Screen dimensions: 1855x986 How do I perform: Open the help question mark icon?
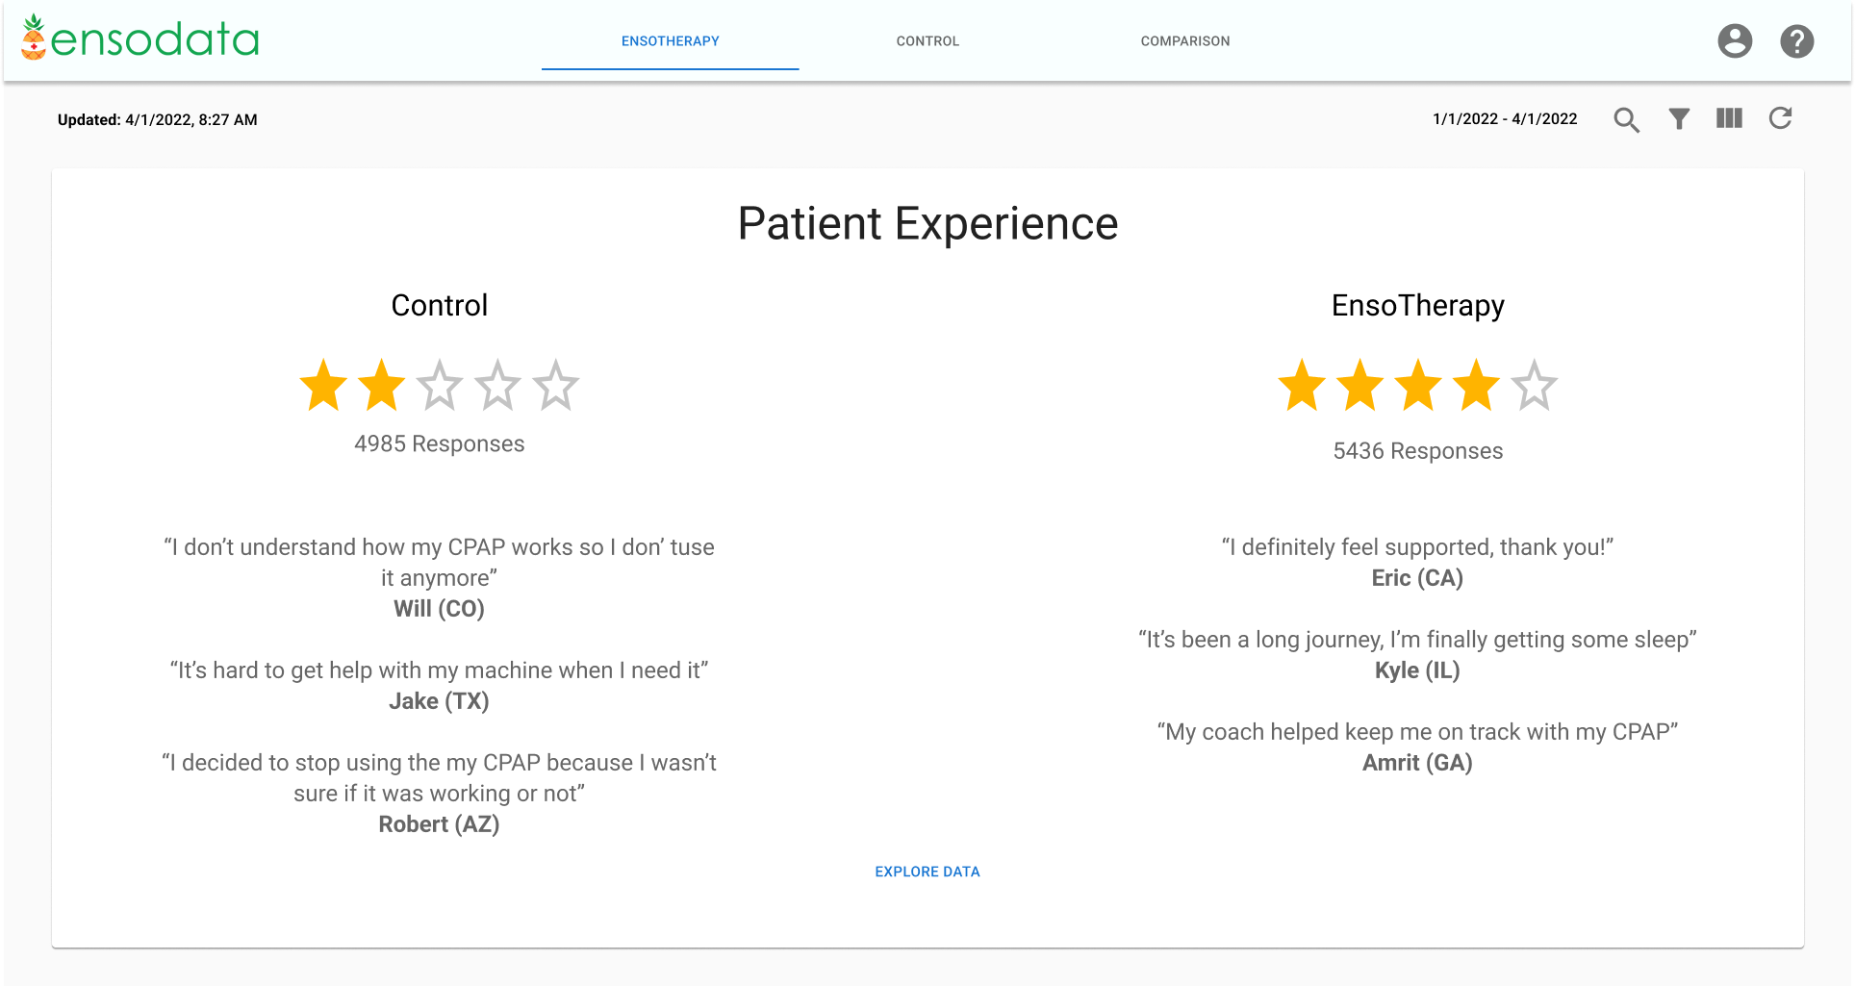coord(1796,41)
